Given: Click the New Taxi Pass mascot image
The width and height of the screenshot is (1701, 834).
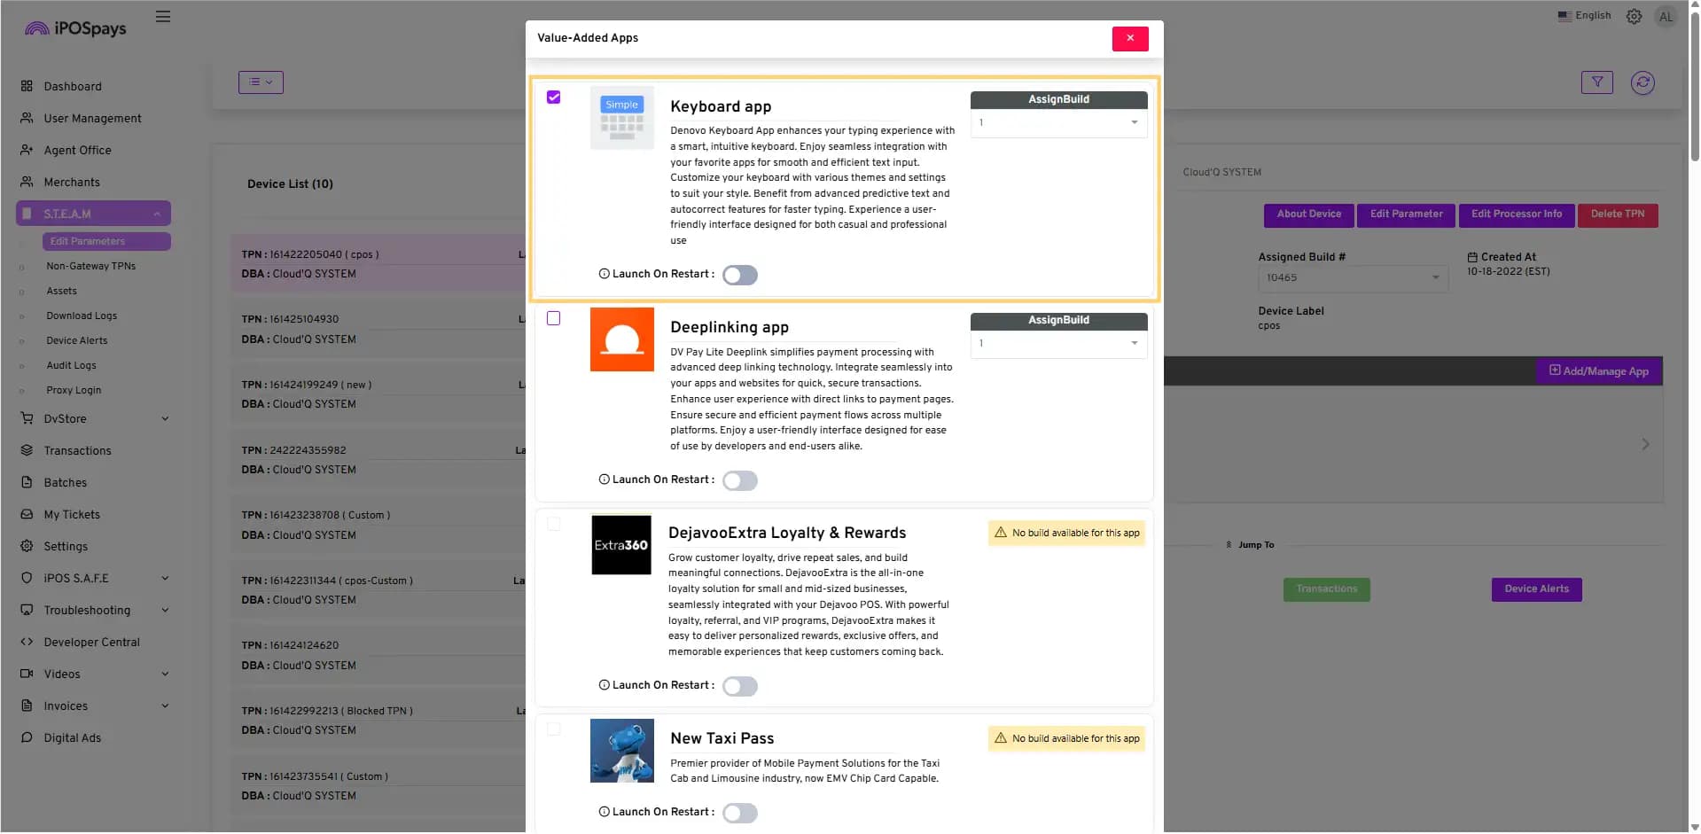Looking at the screenshot, I should pyautogui.click(x=622, y=751).
